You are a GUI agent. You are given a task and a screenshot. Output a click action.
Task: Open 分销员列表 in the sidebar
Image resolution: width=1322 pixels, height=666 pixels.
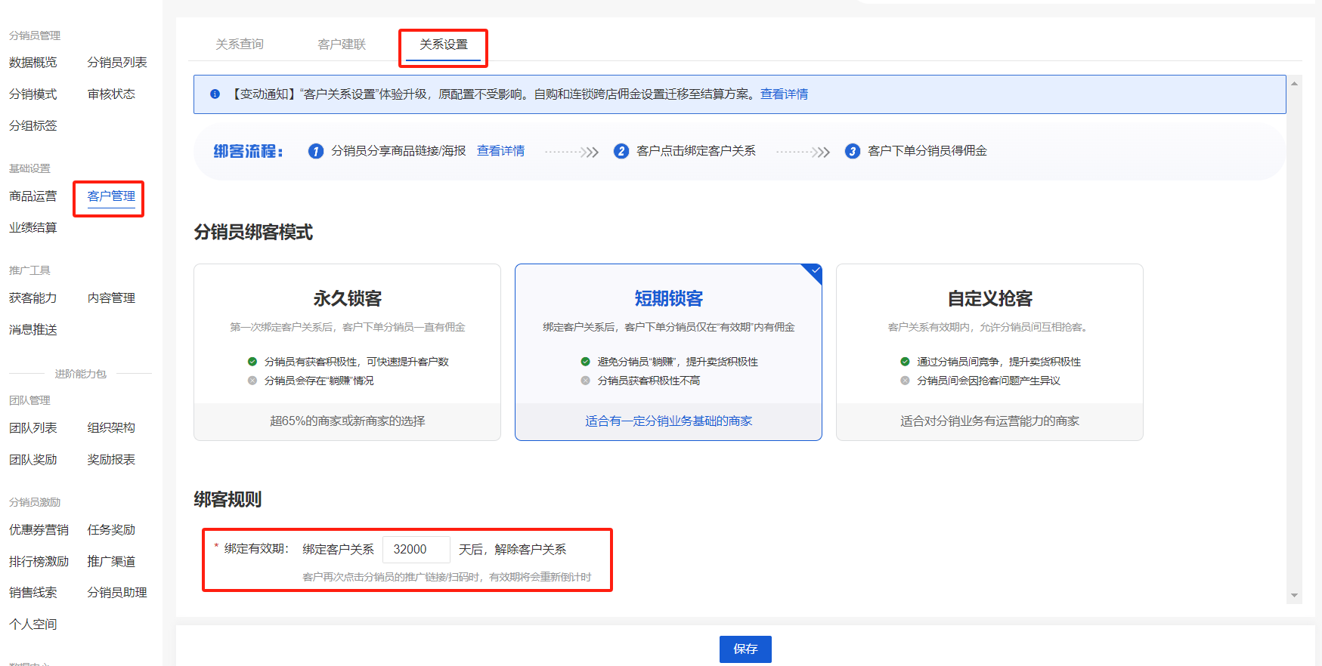[x=117, y=63]
